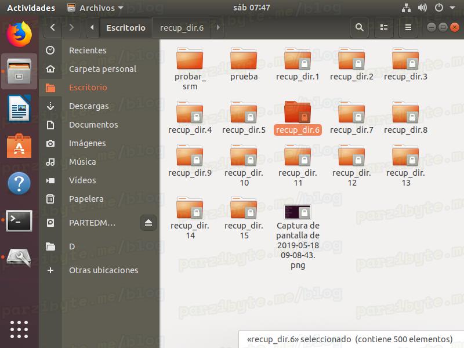Click the Actividades button
Screen dimensions: 464x348
click(x=31, y=8)
